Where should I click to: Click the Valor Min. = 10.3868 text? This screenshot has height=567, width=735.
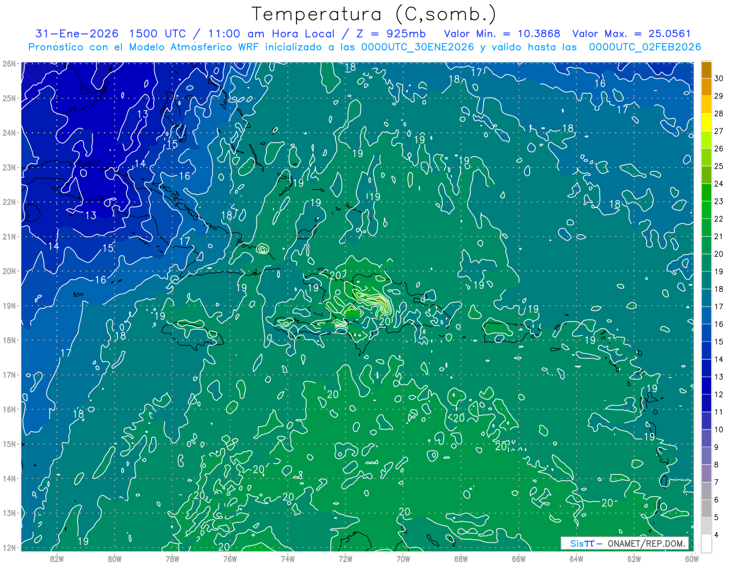pos(502,34)
